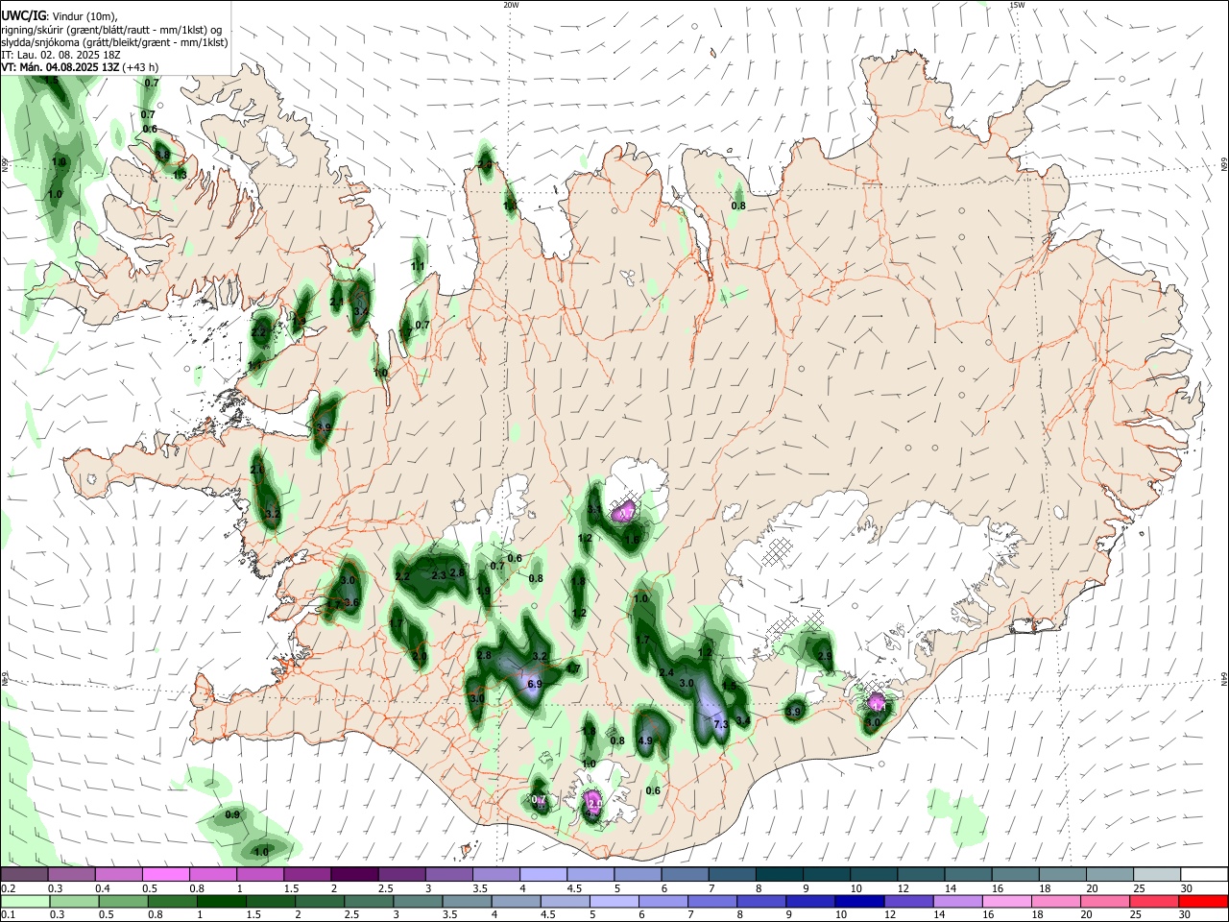Click the 30 label in the upper legend
This screenshot has width=1229, height=922.
(1186, 888)
